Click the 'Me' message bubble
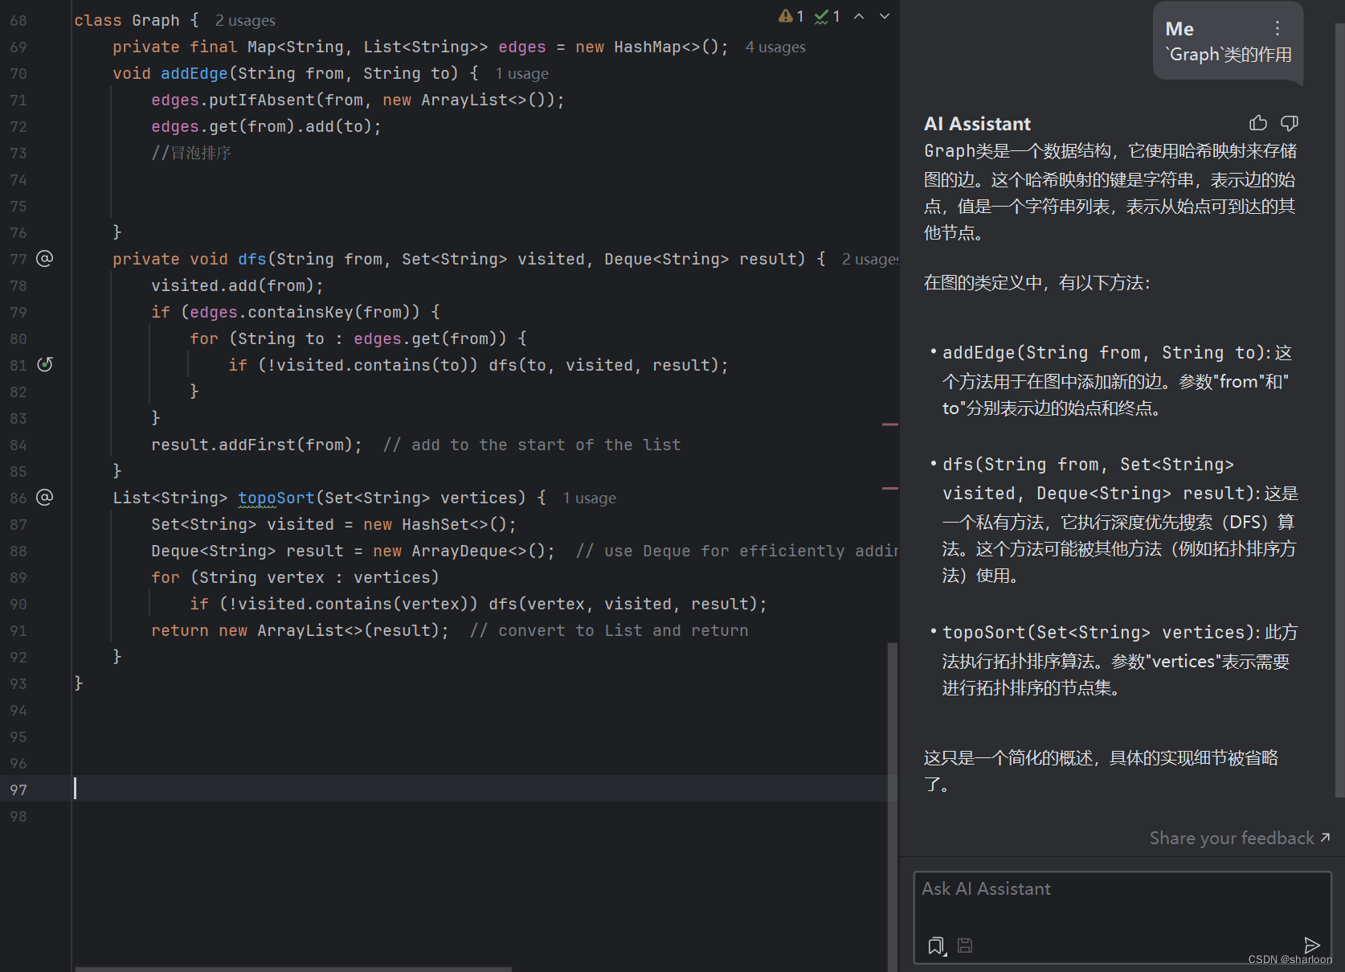The width and height of the screenshot is (1345, 972). point(1228,43)
